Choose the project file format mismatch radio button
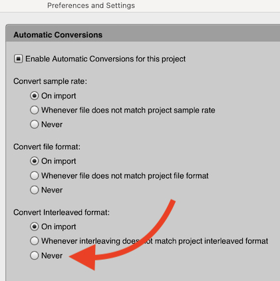 click(35, 176)
